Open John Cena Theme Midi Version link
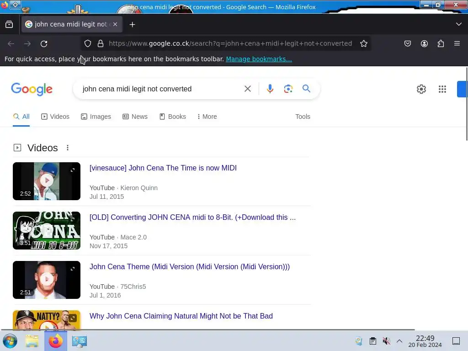The height and width of the screenshot is (351, 468). point(190,266)
